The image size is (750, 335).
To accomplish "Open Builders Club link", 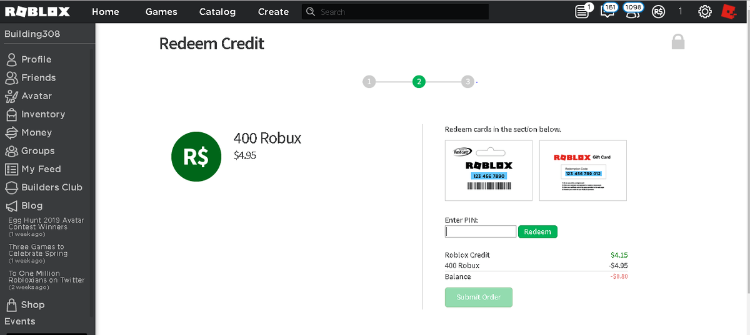I will (52, 187).
